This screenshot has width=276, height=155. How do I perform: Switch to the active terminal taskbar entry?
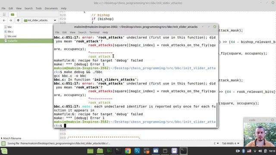click(184, 151)
